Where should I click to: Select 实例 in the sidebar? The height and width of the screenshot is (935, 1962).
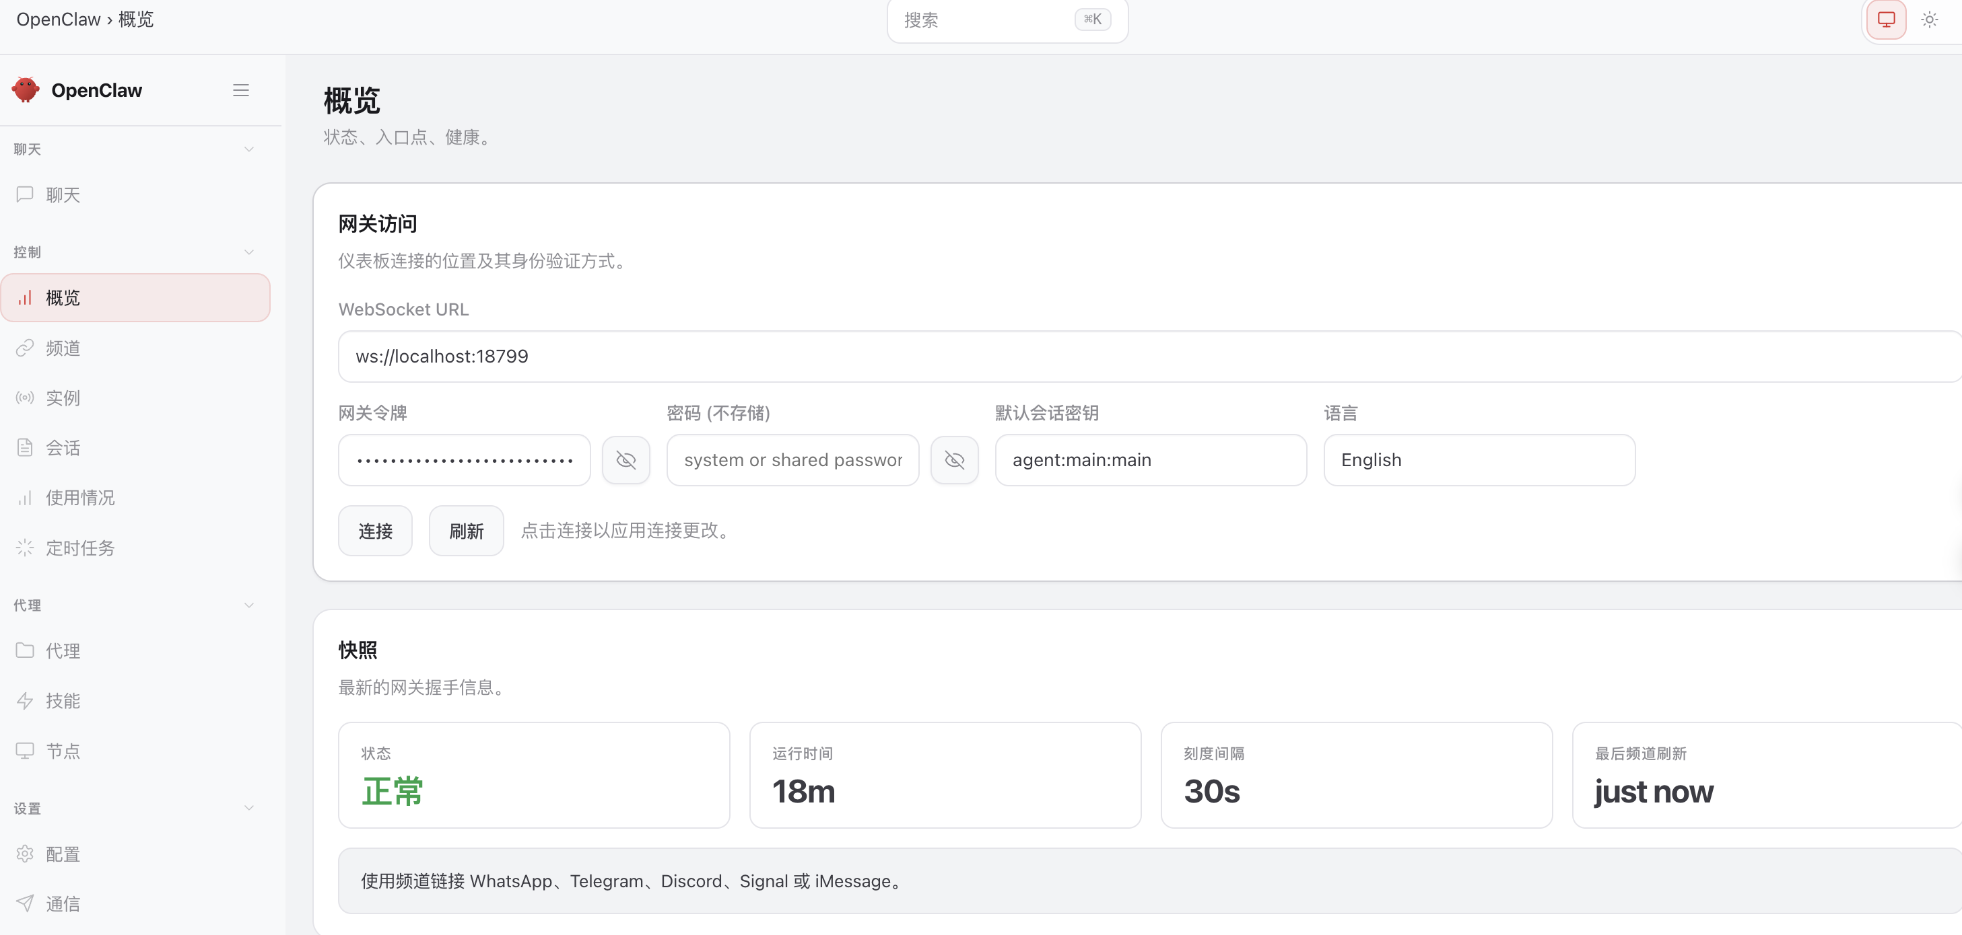63,398
